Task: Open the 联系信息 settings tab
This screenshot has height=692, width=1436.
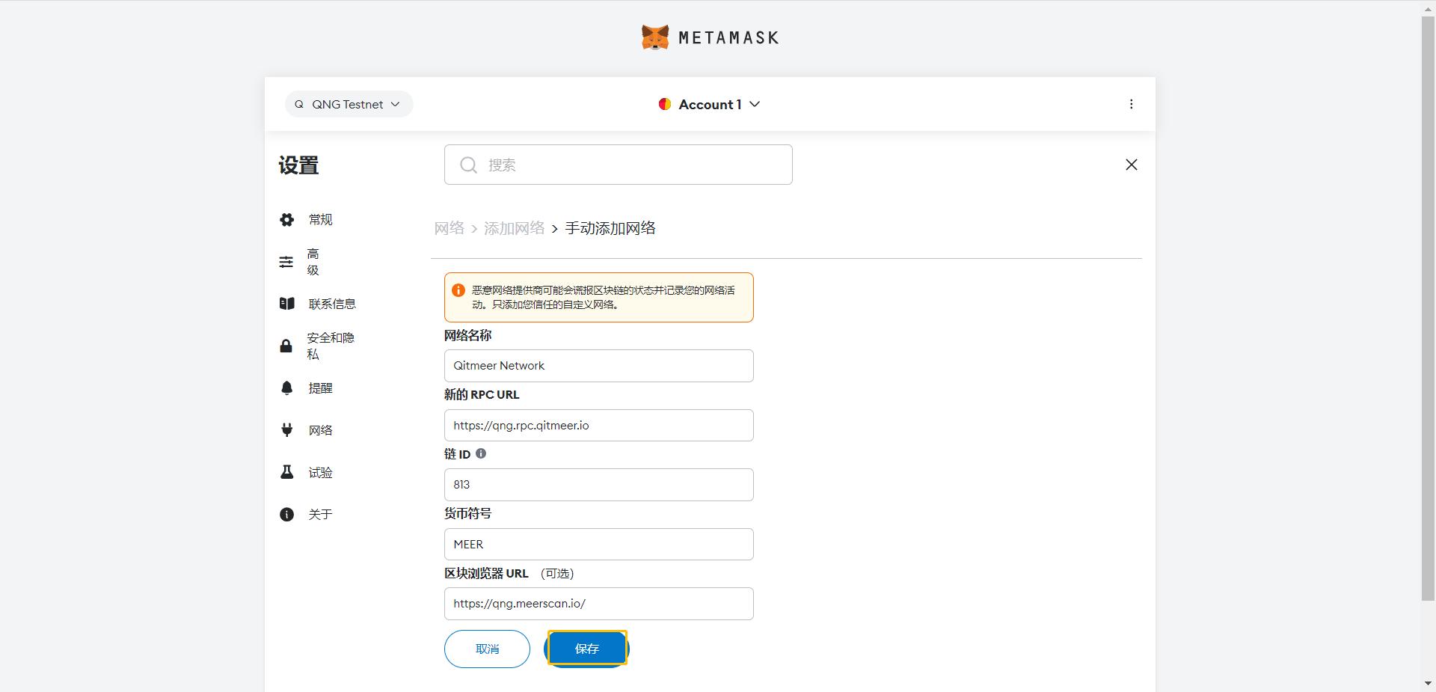Action: [x=332, y=304]
